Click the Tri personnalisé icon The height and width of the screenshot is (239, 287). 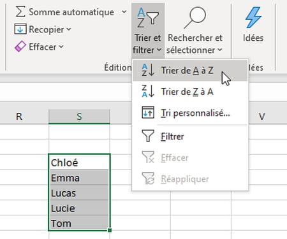click(x=148, y=113)
